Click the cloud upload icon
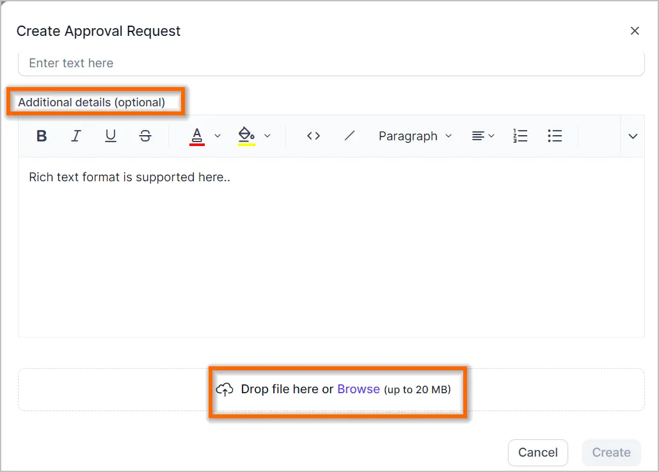Screen dimensions: 659x472 225,389
